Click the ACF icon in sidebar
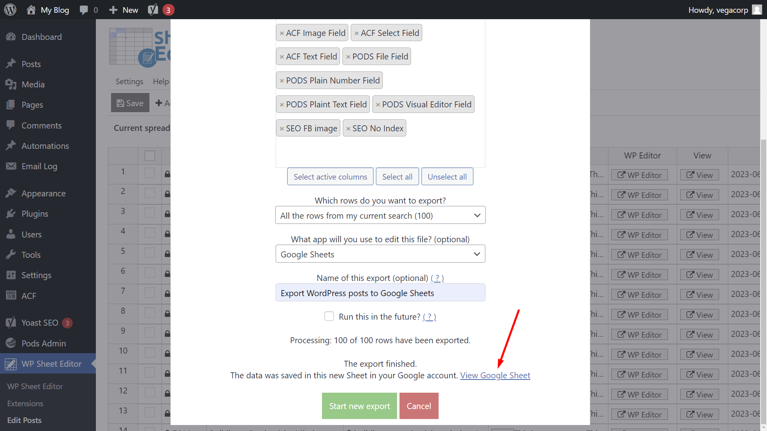Viewport: 767px width, 431px height. pyautogui.click(x=10, y=295)
